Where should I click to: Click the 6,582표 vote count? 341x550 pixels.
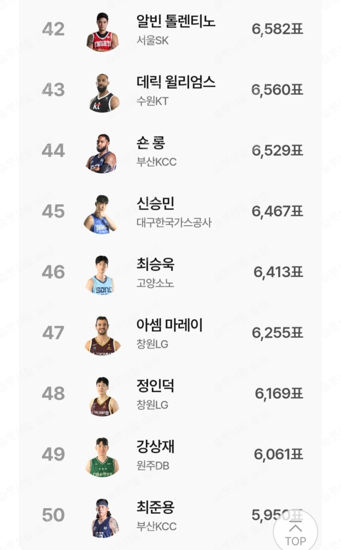tap(277, 29)
